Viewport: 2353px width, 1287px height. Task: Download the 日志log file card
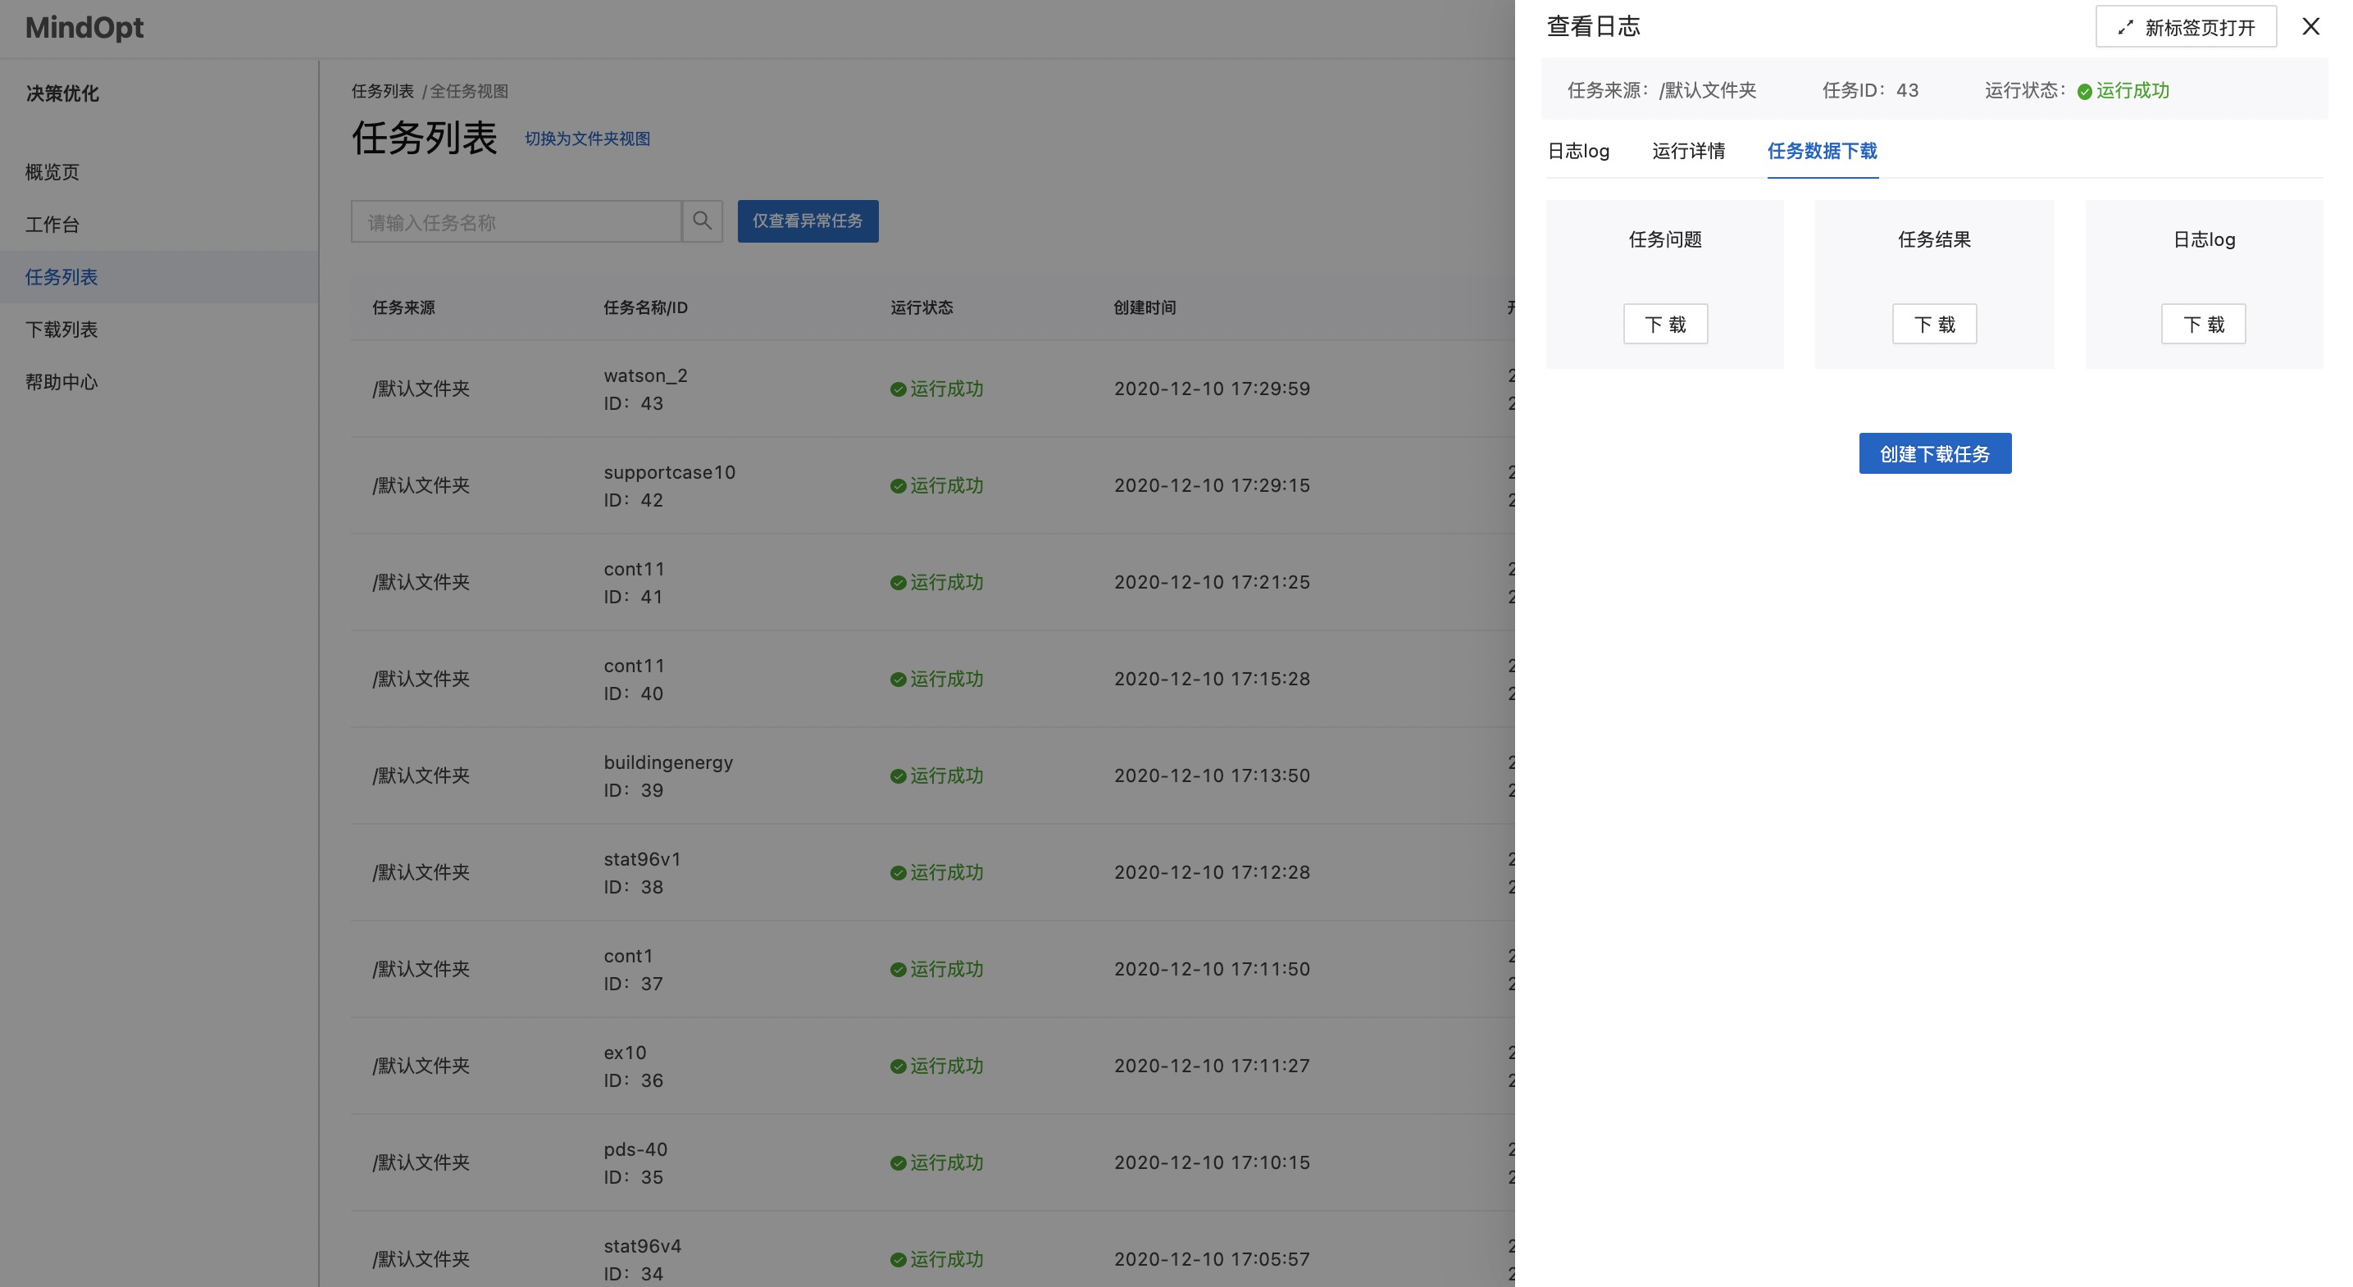(x=2202, y=325)
